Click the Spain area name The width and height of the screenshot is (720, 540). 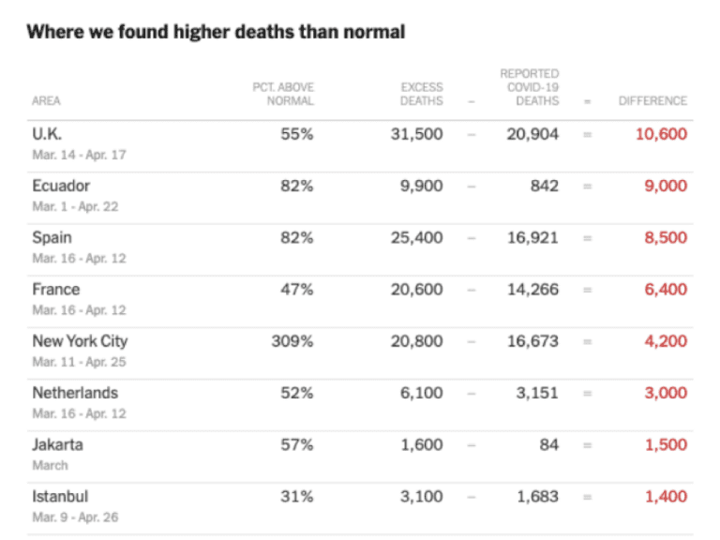[x=52, y=238]
